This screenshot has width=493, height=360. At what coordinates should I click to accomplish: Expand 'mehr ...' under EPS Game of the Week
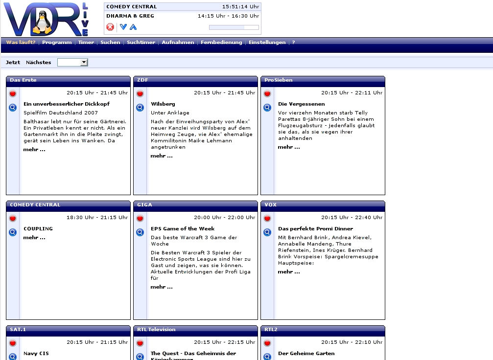(x=162, y=287)
